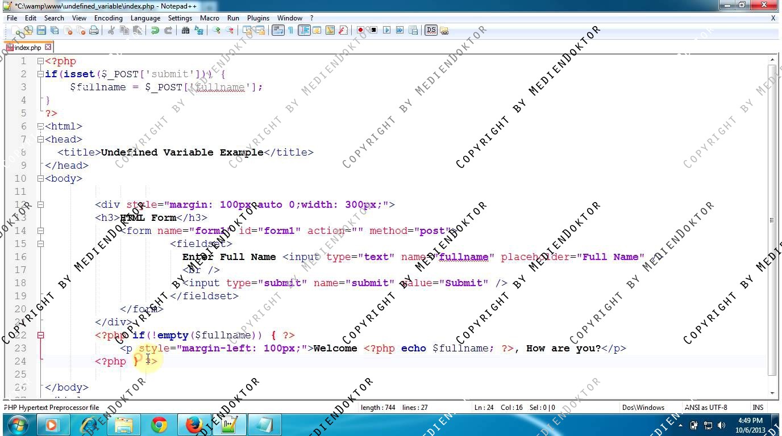The image size is (782, 436).
Task: Collapse the PHP block at line 1
Action: (x=40, y=61)
